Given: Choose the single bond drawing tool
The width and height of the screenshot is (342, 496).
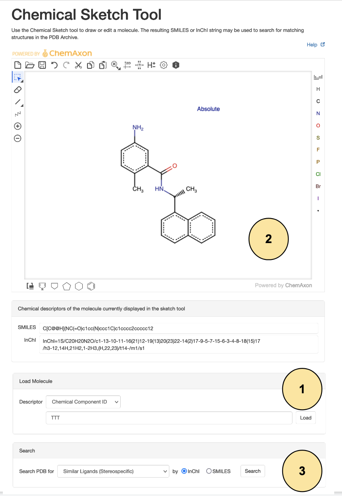Looking at the screenshot, I should click(x=18, y=101).
